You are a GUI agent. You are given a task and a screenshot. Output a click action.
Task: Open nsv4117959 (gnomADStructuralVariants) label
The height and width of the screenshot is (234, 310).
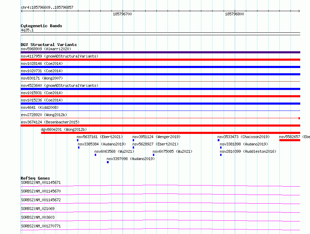click(60, 56)
